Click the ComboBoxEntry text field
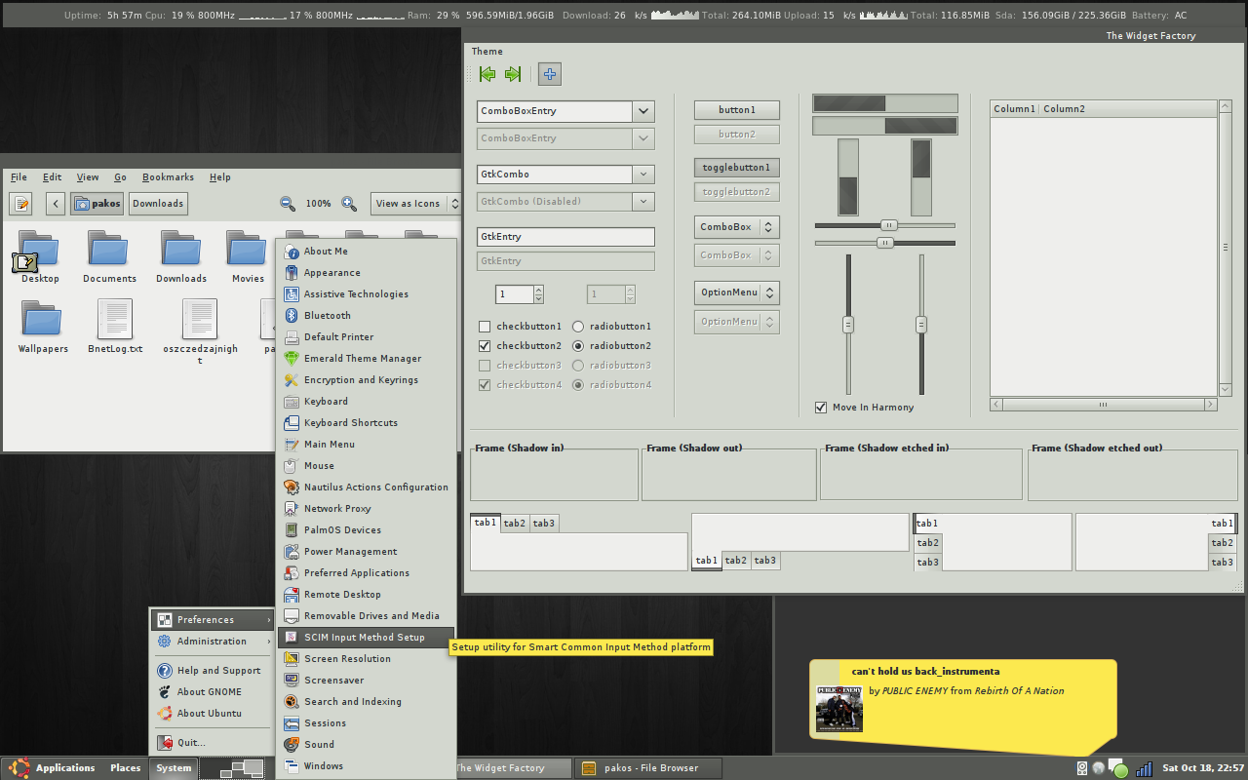 click(554, 111)
